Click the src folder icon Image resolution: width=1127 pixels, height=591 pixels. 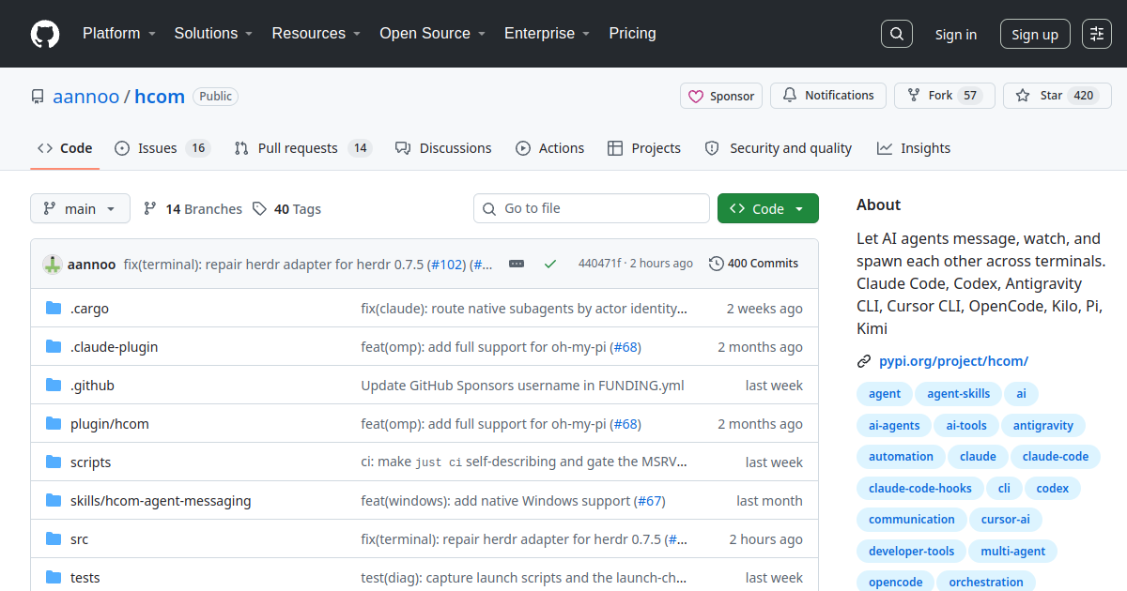click(x=54, y=539)
